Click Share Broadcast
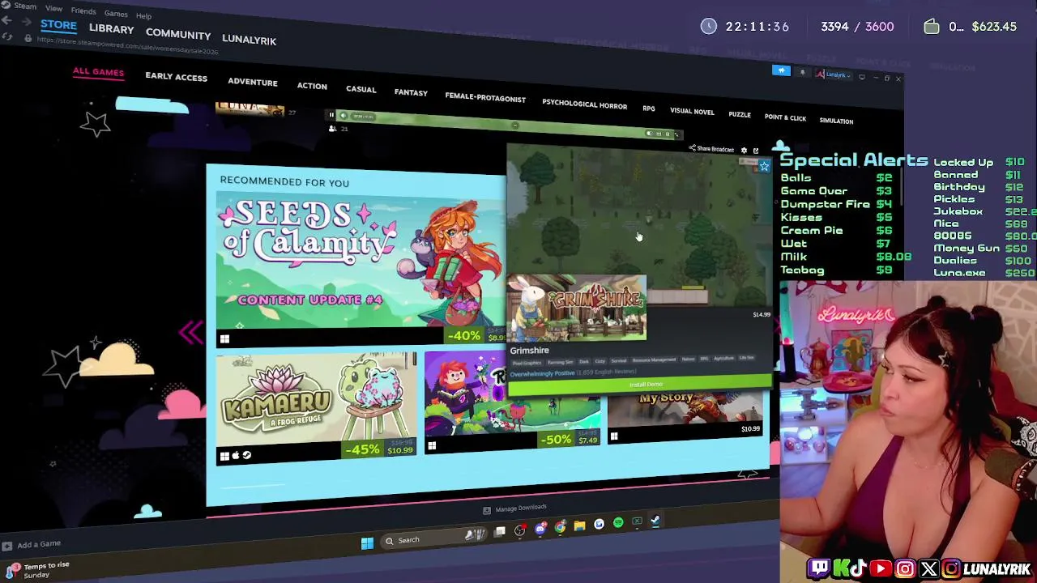Screen dimensions: 1037x583 (x=711, y=149)
